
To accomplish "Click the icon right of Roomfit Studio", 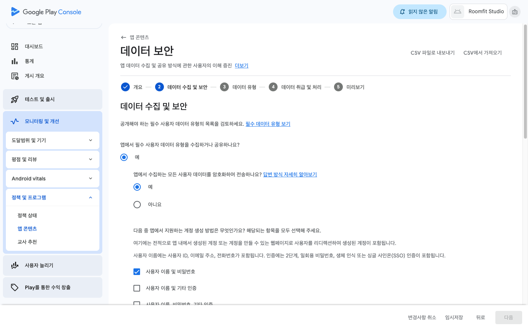I will [515, 12].
